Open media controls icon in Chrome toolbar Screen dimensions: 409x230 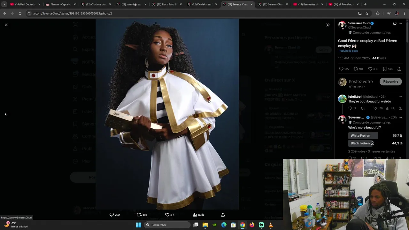[389, 13]
